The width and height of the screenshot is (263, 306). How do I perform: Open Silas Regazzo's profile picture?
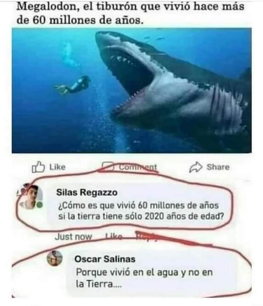[x=31, y=196]
